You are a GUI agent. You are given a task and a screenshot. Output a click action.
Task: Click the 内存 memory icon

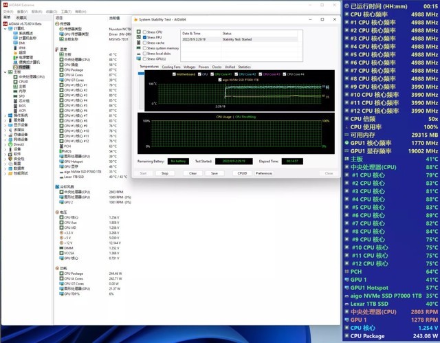pyautogui.click(x=15, y=91)
